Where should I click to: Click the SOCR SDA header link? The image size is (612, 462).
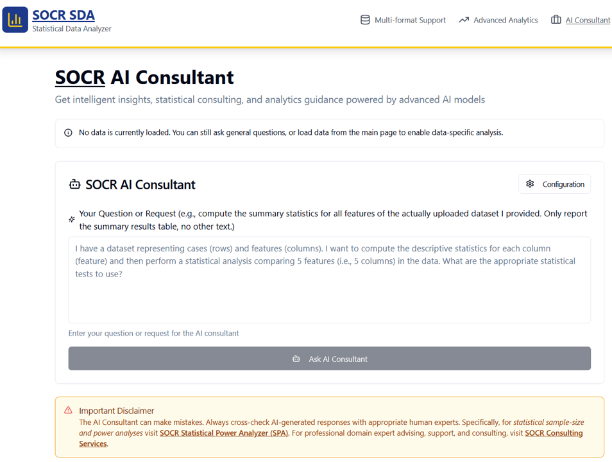64,15
